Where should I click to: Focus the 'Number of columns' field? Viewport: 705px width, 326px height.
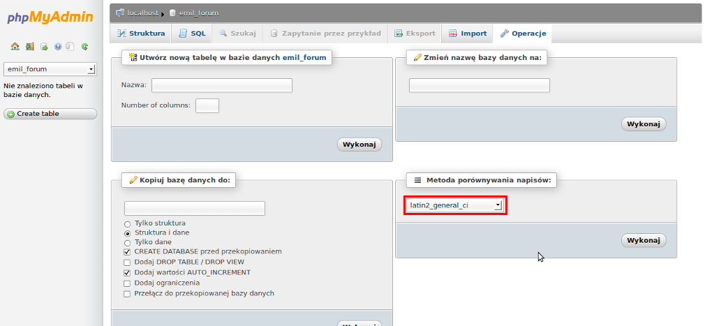(207, 105)
